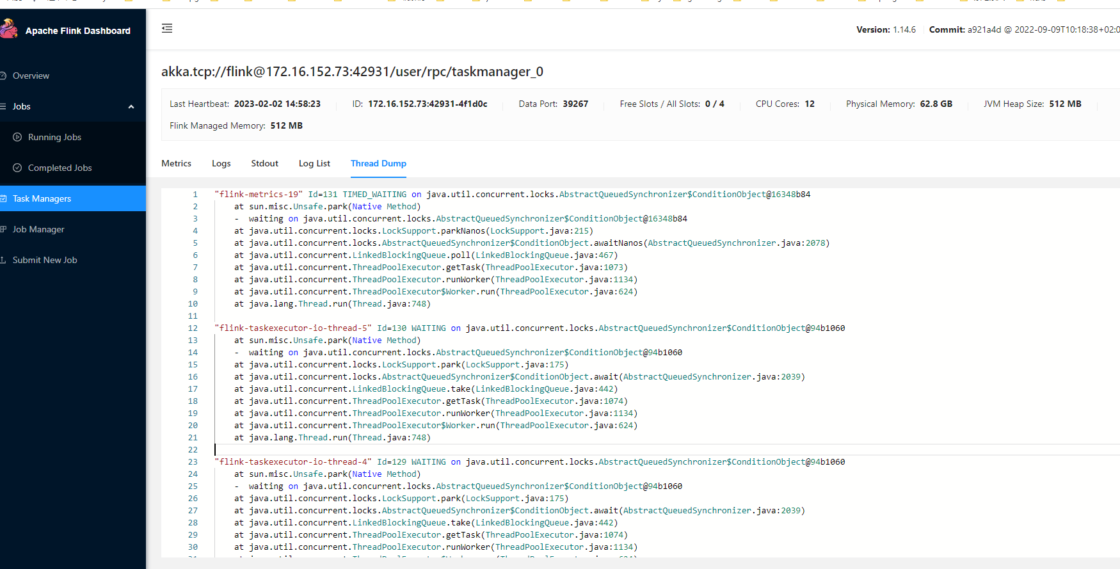Collapse sidebar with menu fold icon
This screenshot has width=1120, height=569.
pyautogui.click(x=167, y=28)
